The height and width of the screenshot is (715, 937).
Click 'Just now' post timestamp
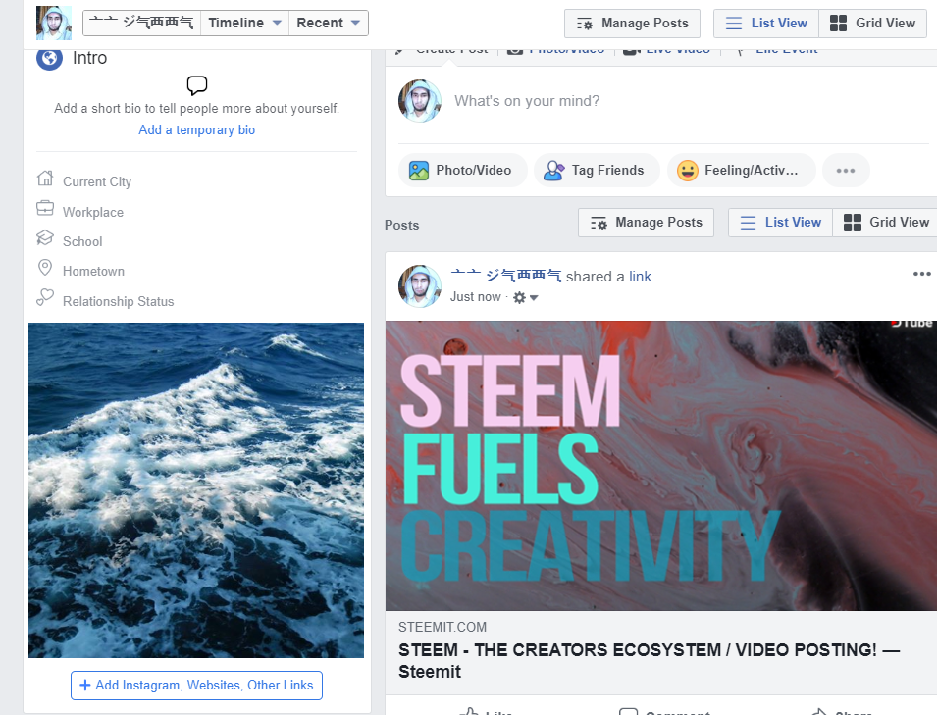475,297
